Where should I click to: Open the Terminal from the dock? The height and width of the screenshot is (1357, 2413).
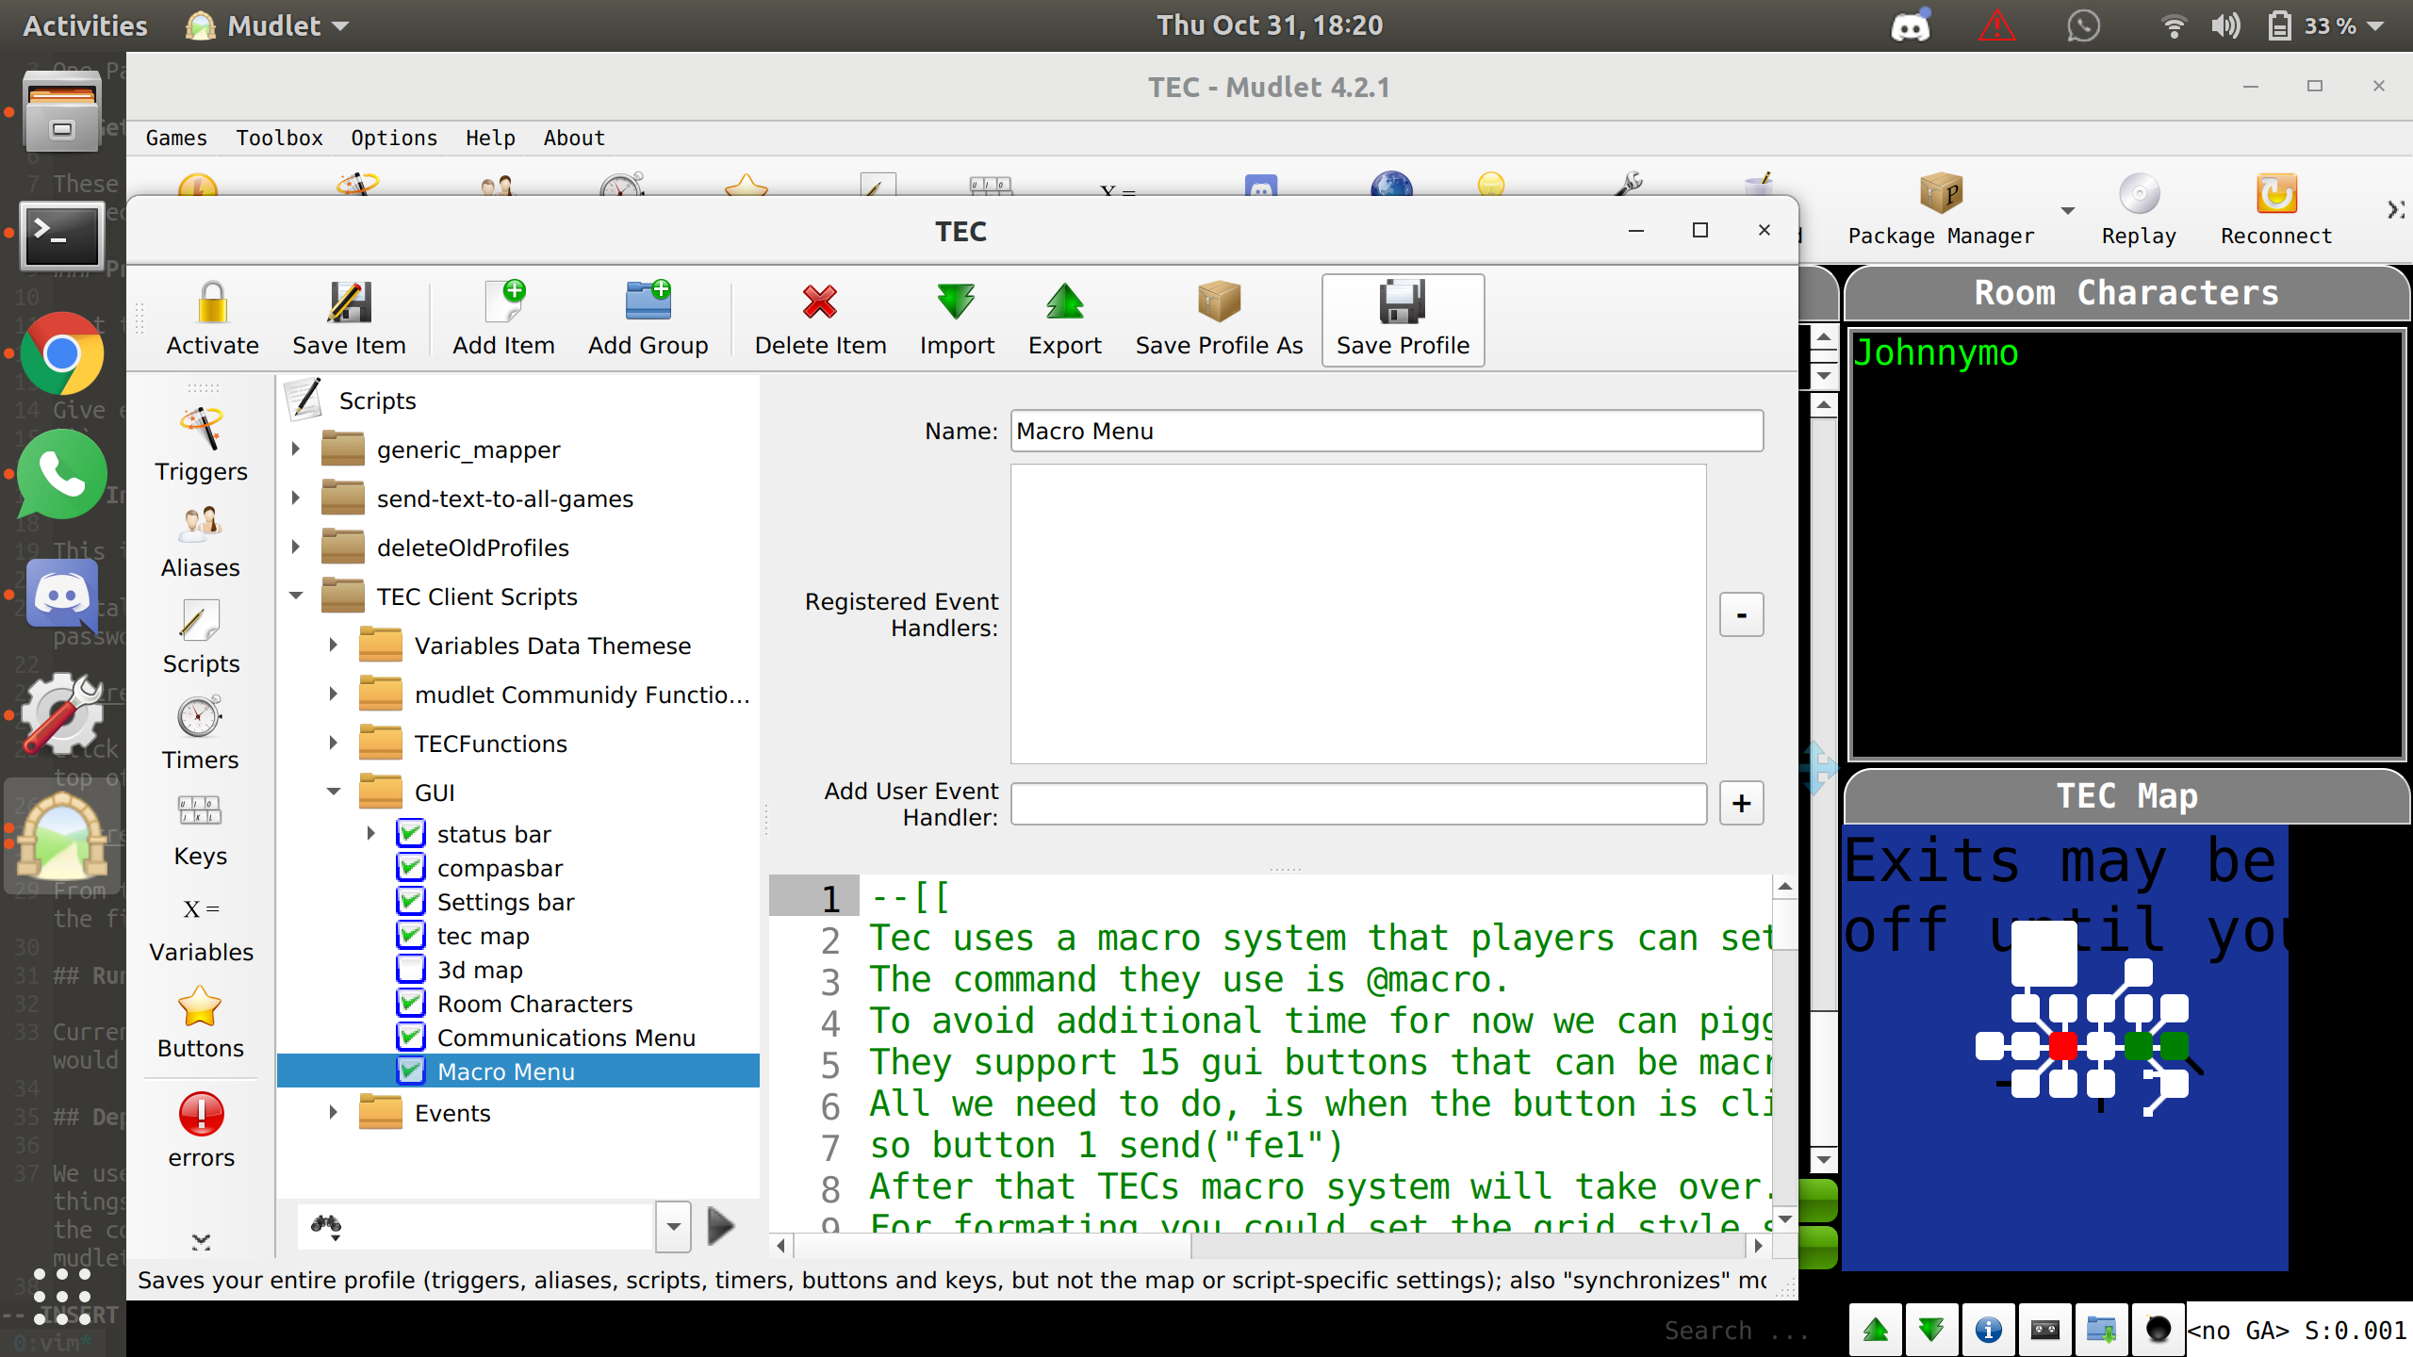click(x=62, y=236)
